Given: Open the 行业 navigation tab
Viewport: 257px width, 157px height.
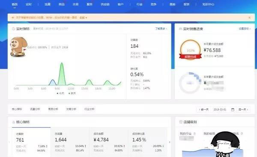Looking at the screenshot, I should point(140,4).
